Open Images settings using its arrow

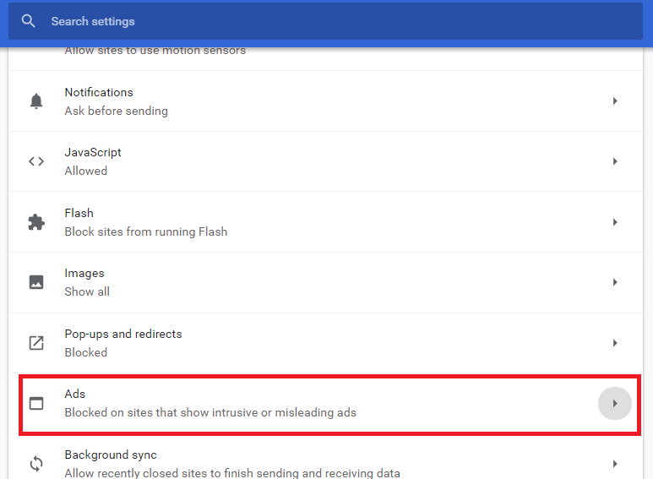point(615,282)
